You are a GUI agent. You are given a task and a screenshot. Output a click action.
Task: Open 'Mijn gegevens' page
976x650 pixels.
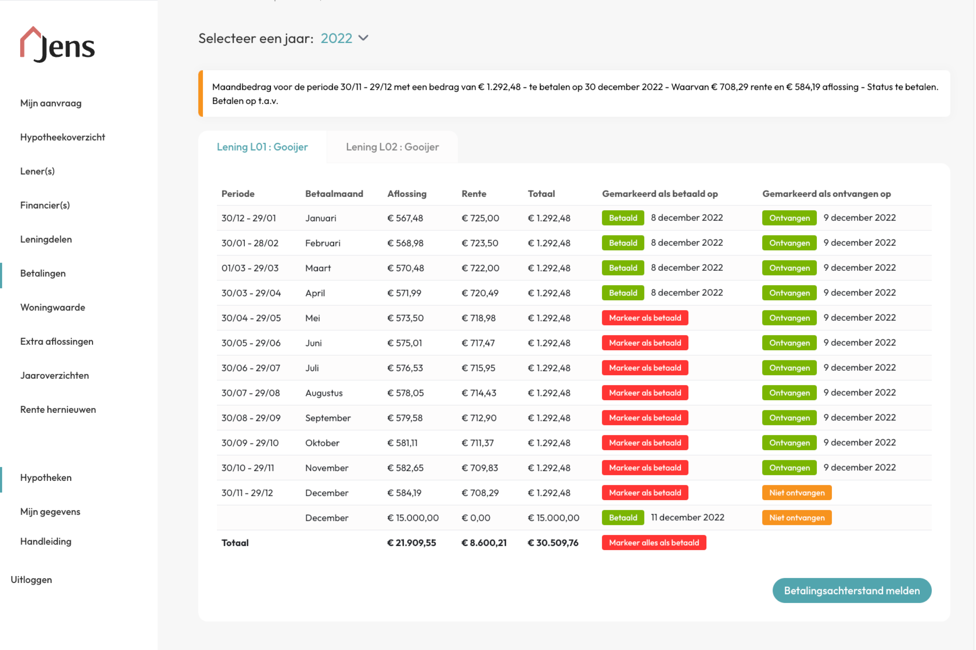tap(50, 511)
